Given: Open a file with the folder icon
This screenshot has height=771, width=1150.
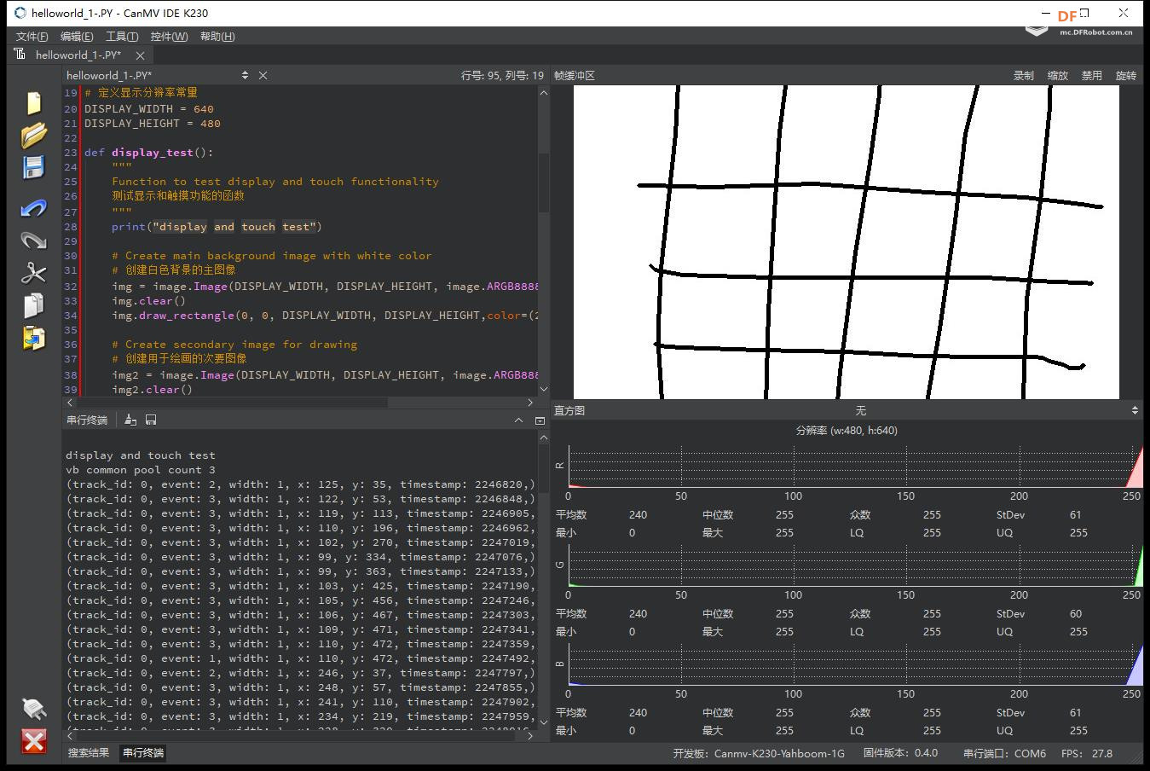Looking at the screenshot, I should tap(33, 135).
